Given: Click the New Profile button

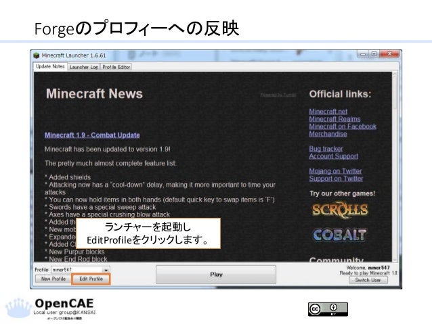Looking at the screenshot, I should (x=53, y=279).
